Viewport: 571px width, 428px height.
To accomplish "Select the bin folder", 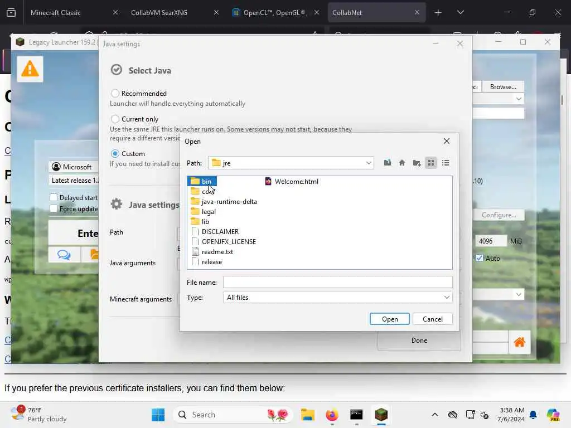I will coord(202,181).
